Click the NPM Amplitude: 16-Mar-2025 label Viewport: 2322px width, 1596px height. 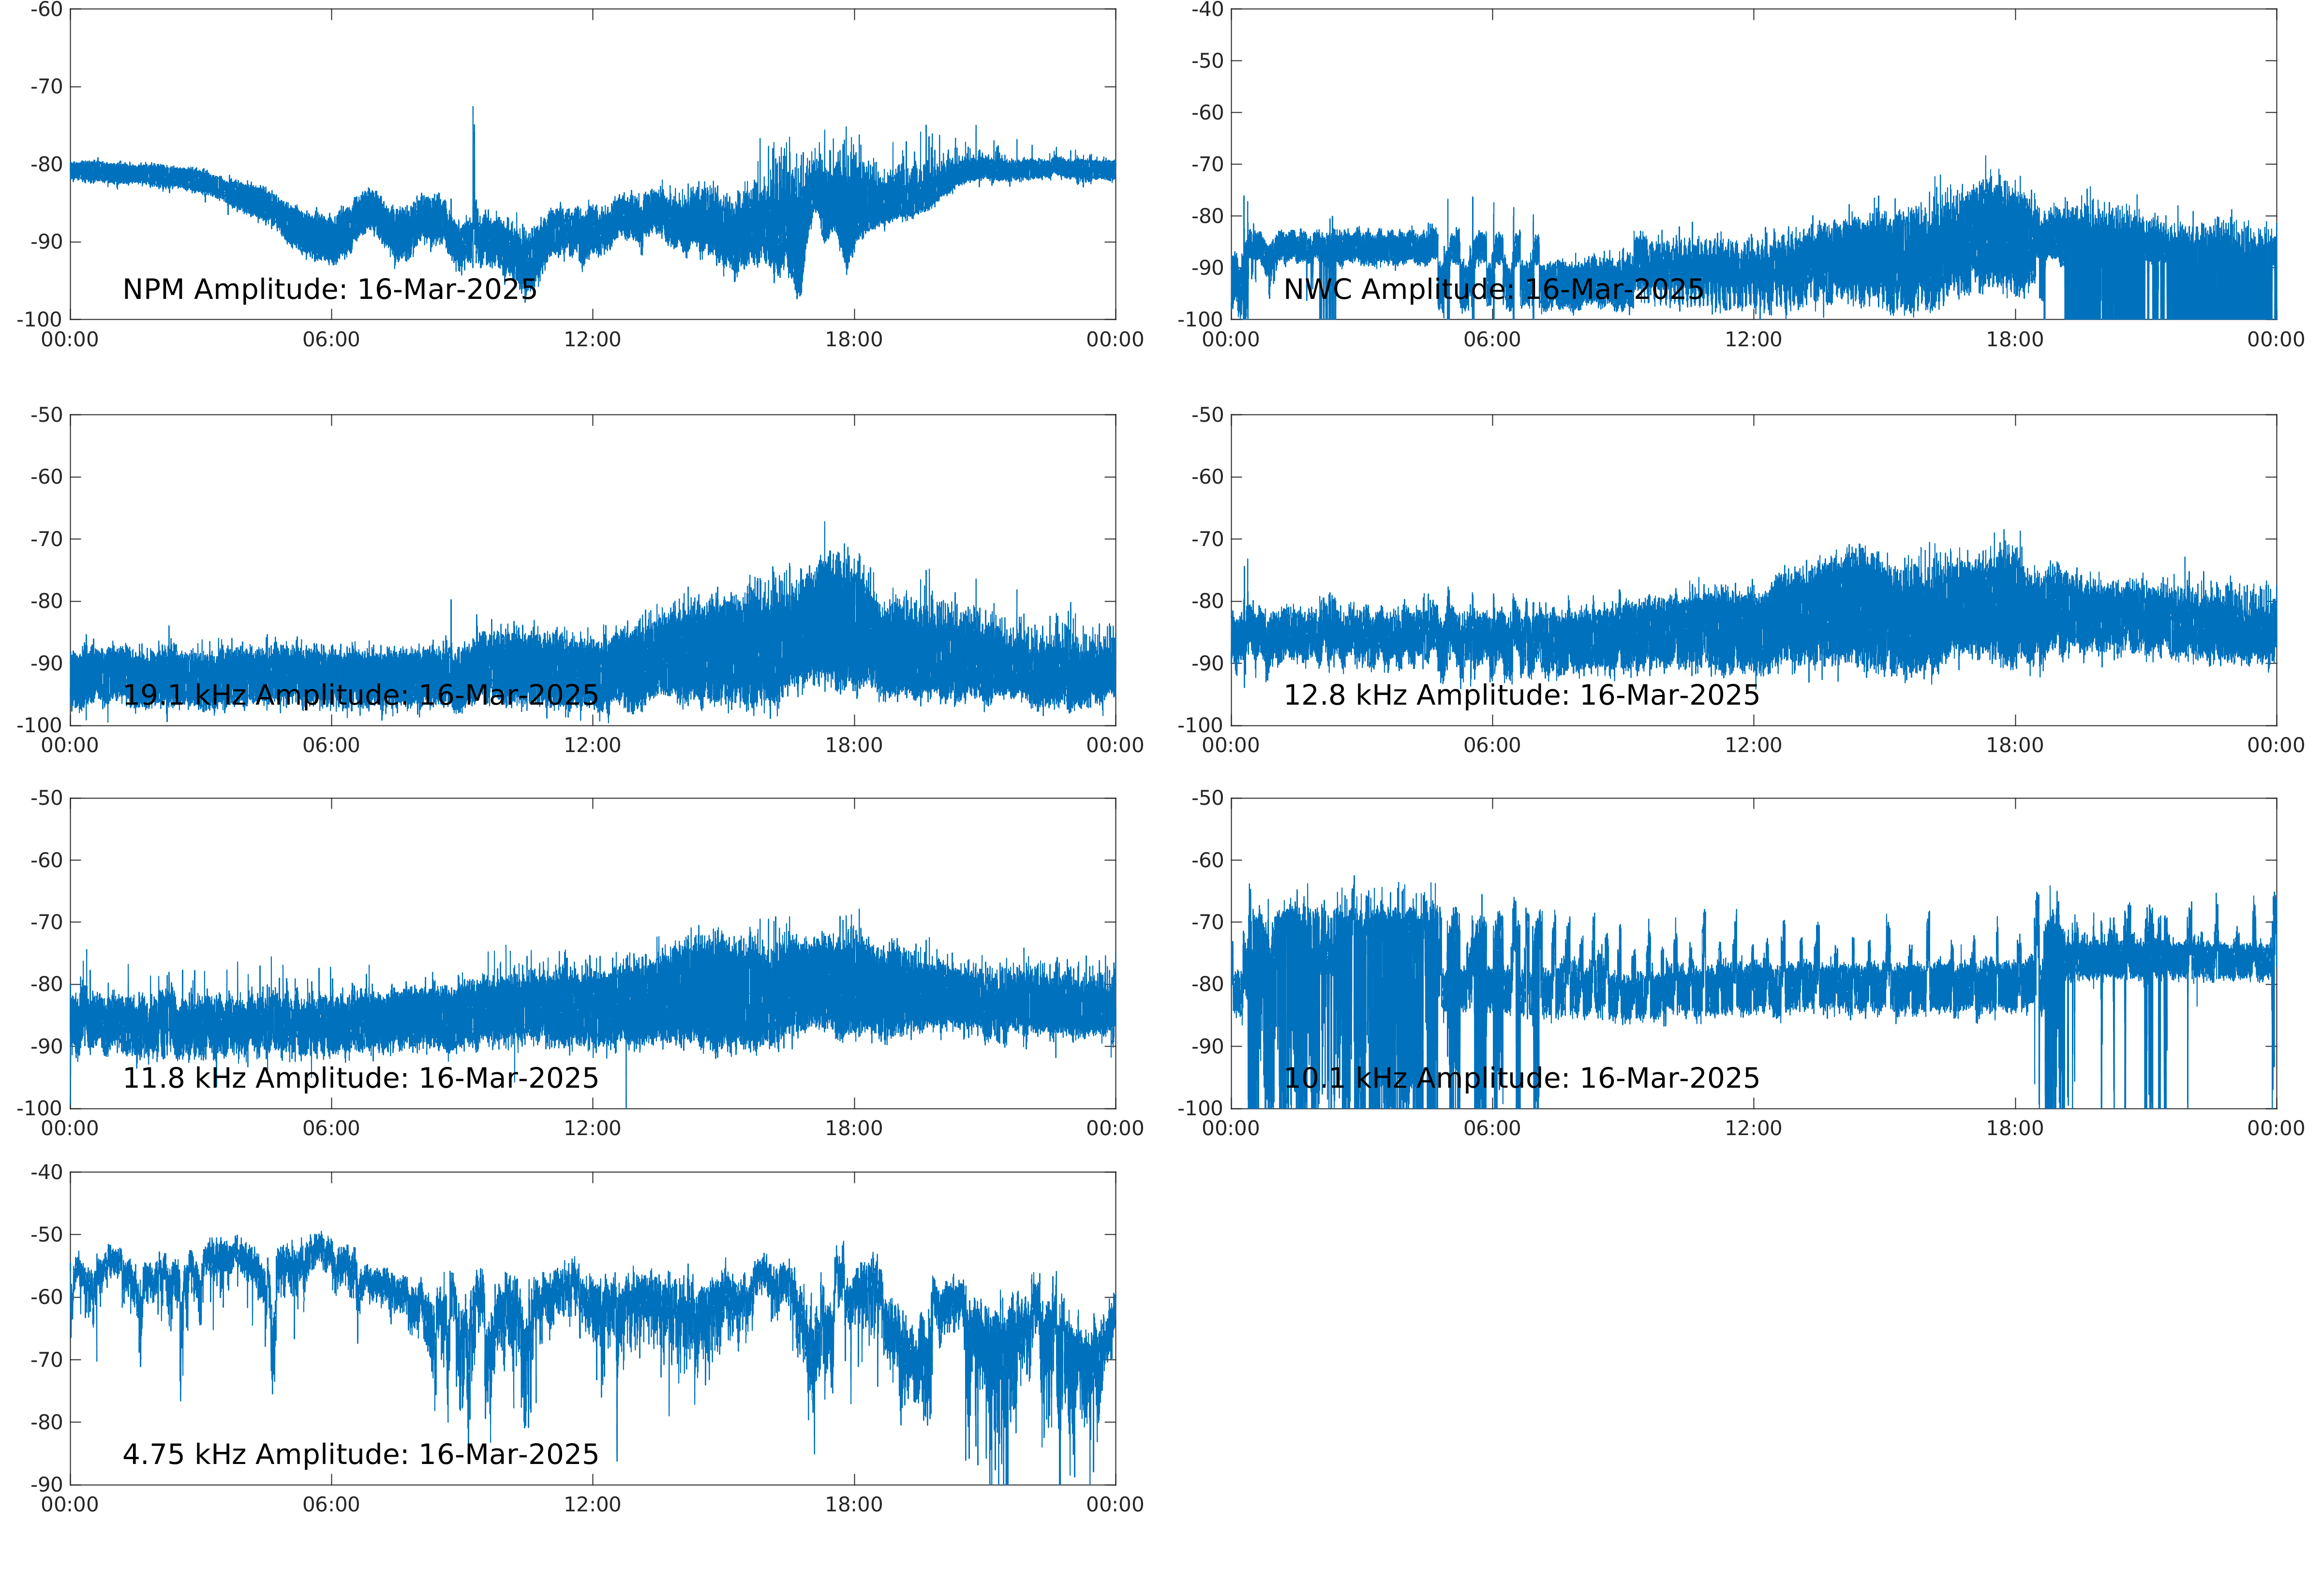(x=330, y=290)
